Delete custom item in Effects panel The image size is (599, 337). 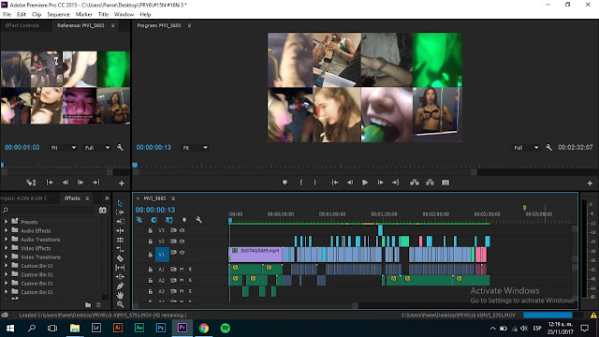tap(98, 305)
